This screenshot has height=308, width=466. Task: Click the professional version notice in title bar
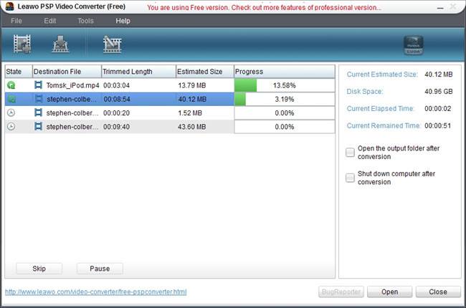point(264,7)
